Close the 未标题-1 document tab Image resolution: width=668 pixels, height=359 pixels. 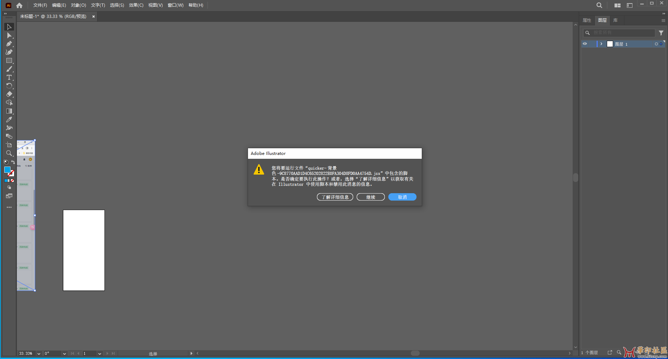[x=94, y=17]
